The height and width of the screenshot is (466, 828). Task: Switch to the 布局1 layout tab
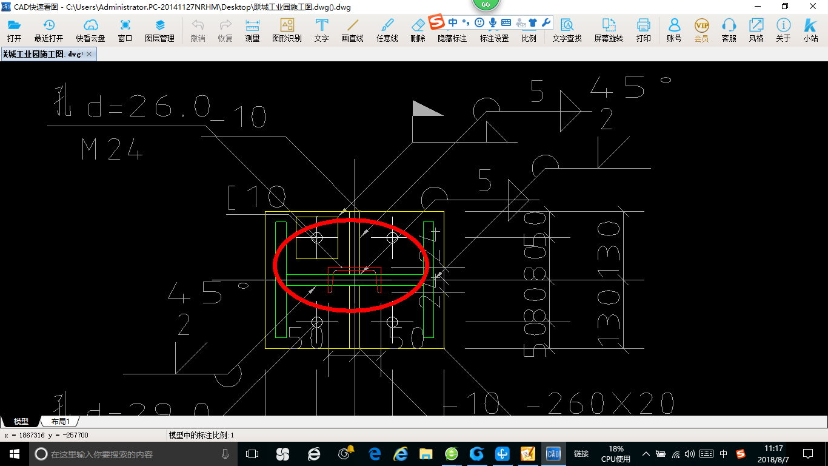click(x=61, y=421)
